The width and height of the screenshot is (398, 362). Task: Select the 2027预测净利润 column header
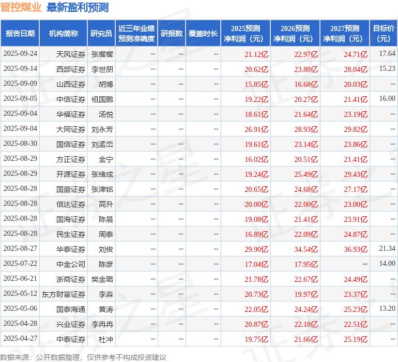pos(345,34)
